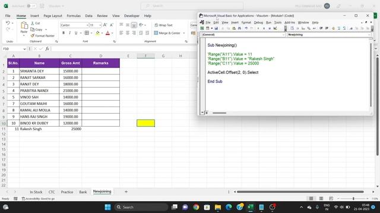Open the Excel Formulas tab
Image resolution: width=380 pixels, height=213 pixels.
[x=74, y=16]
